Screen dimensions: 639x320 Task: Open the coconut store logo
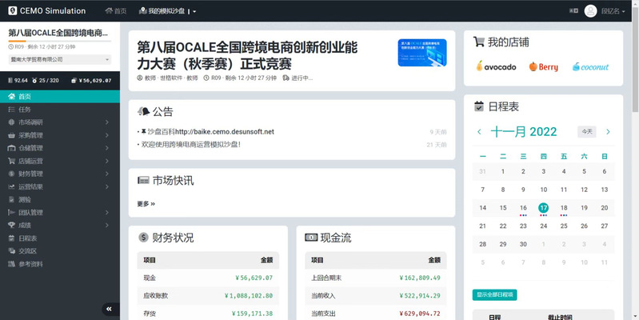click(x=591, y=67)
